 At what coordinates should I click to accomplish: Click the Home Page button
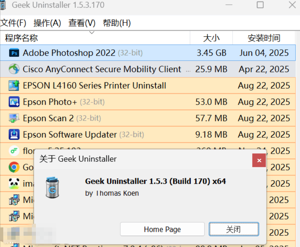[x=162, y=229]
